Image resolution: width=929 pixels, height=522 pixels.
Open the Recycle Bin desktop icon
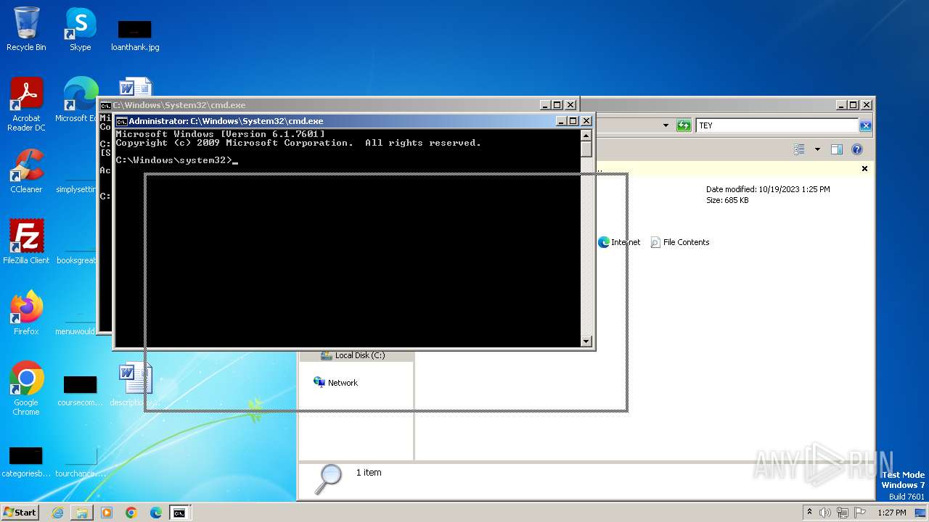[26, 29]
